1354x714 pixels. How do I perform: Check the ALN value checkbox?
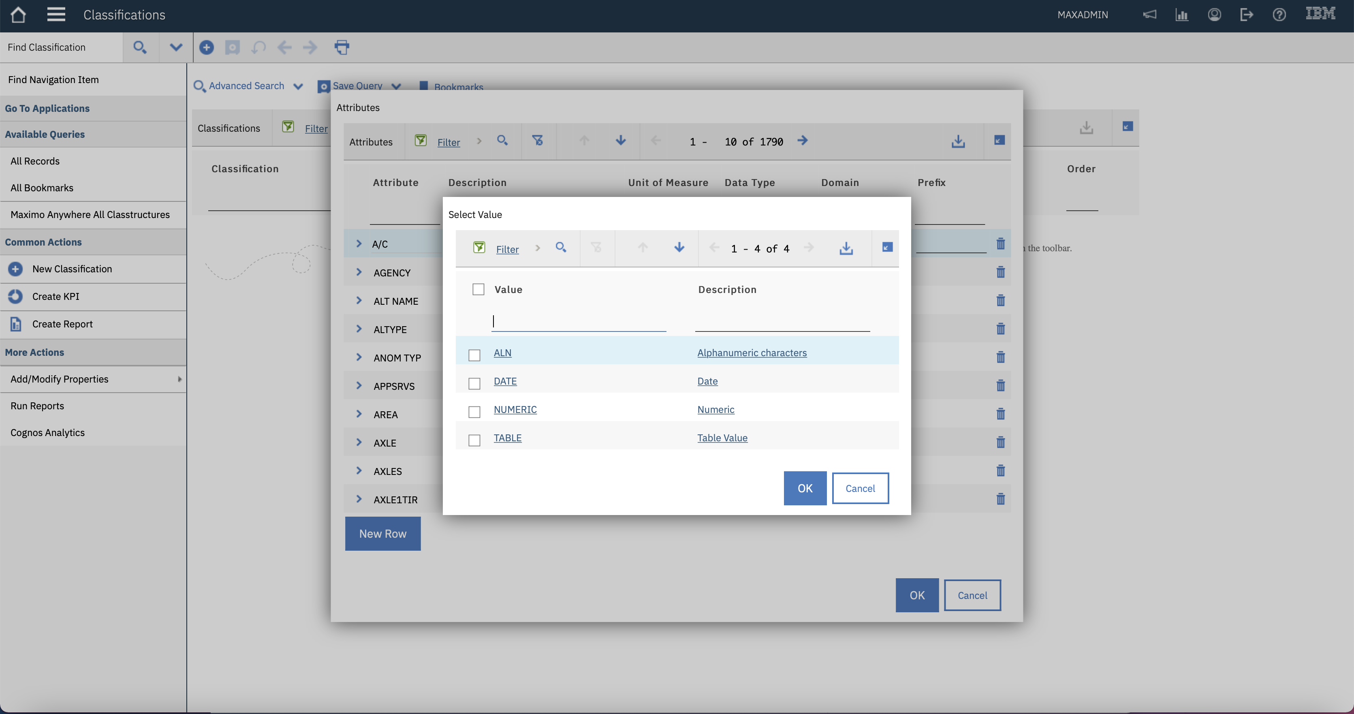click(x=474, y=355)
